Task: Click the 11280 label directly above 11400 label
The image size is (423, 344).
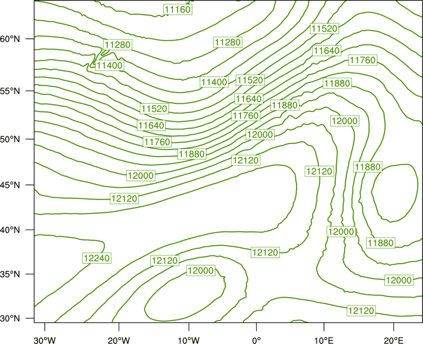Action: tap(117, 44)
